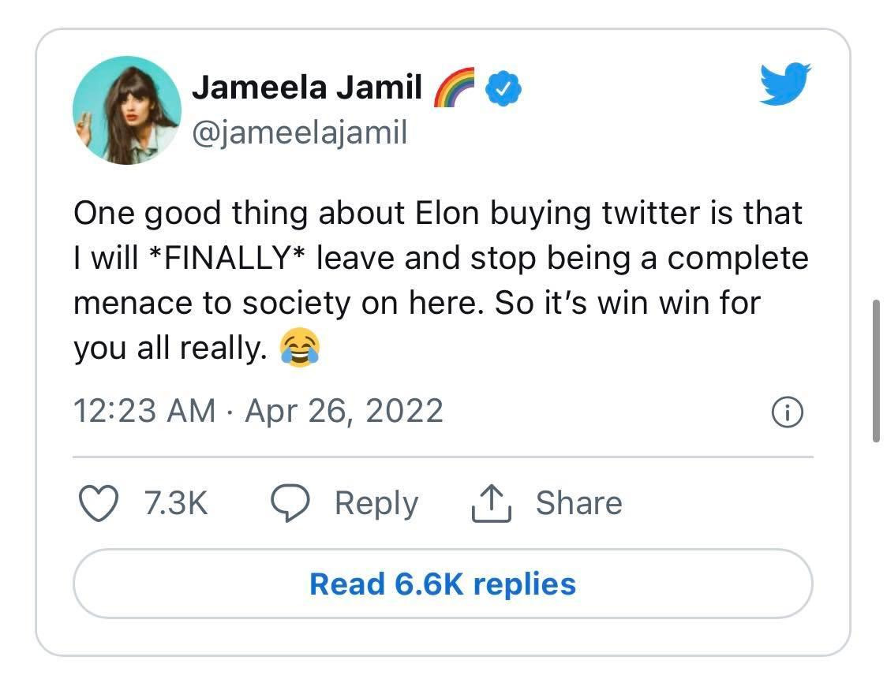Click the display name Jameela Jamil
The image size is (887, 679).
[308, 87]
